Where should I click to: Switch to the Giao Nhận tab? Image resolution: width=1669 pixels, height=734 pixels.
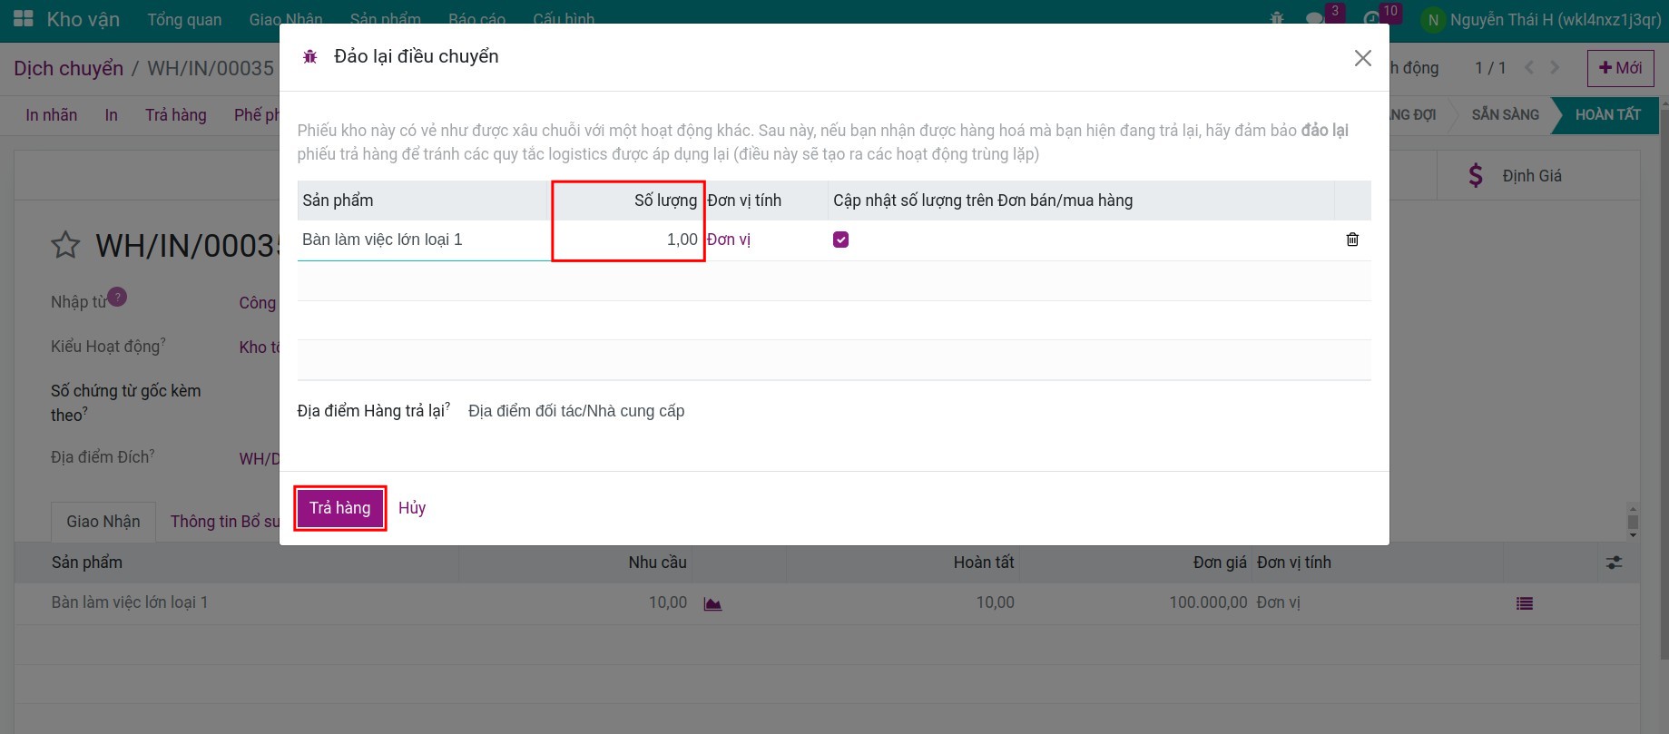(x=103, y=522)
